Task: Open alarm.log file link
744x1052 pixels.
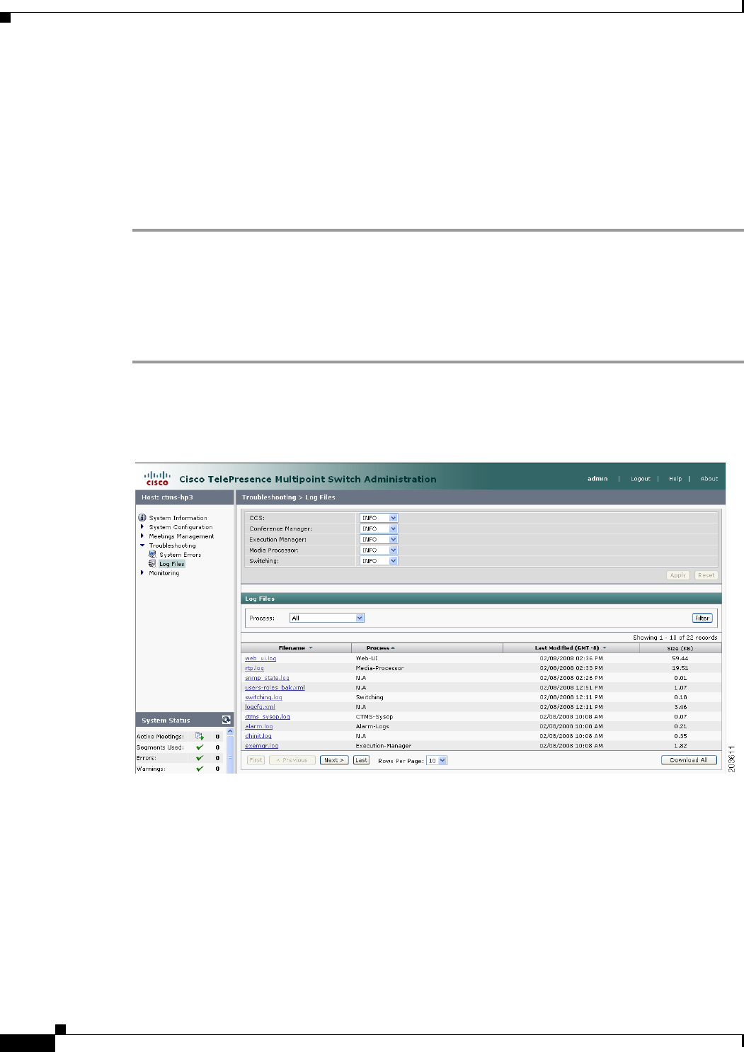Action: [x=258, y=726]
